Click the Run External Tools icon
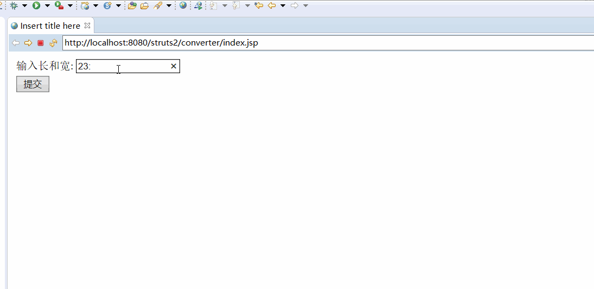 (x=59, y=5)
